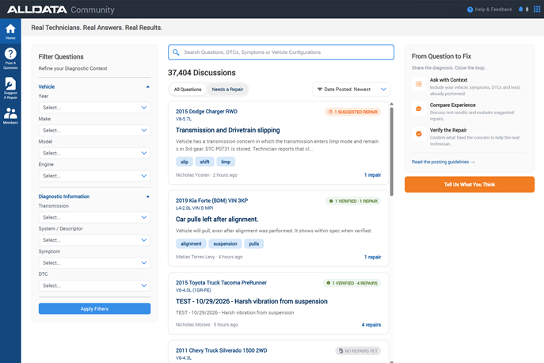Collapse the Diagnostic Information section

coord(148,197)
